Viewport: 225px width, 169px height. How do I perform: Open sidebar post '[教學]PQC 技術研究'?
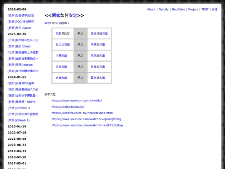pyautogui.click(x=21, y=22)
